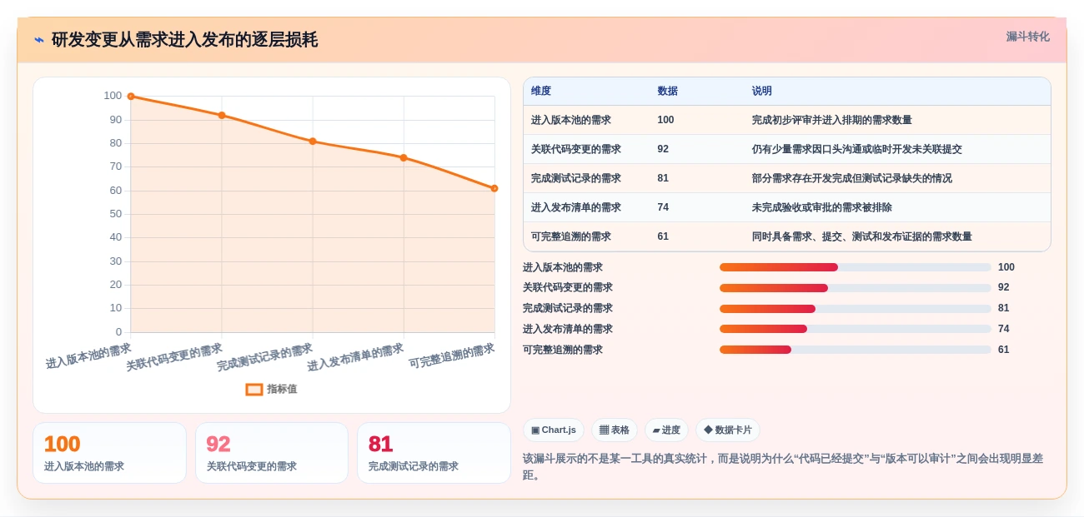Viewport: 1084px width, 517px height.
Task: Click the 进度 tag chip
Action: pyautogui.click(x=666, y=430)
